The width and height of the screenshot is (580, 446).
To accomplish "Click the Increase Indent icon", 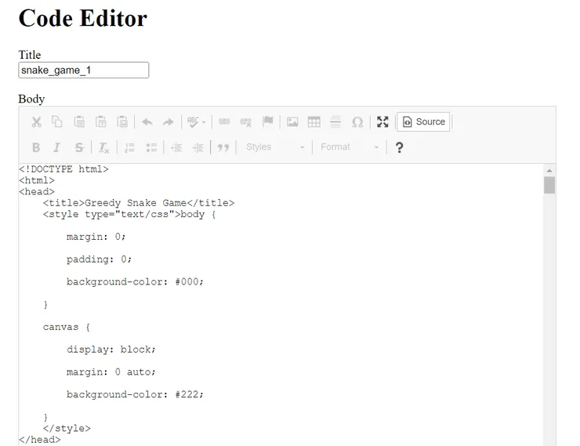I will coord(198,147).
